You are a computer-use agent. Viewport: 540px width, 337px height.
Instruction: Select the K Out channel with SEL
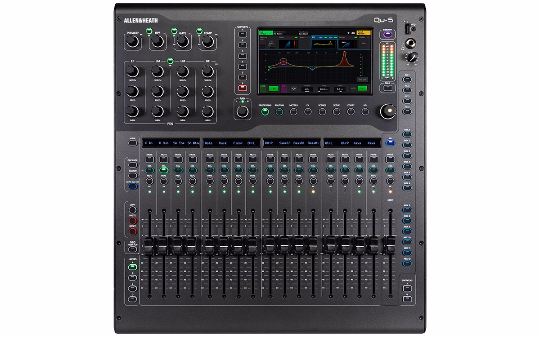point(163,170)
